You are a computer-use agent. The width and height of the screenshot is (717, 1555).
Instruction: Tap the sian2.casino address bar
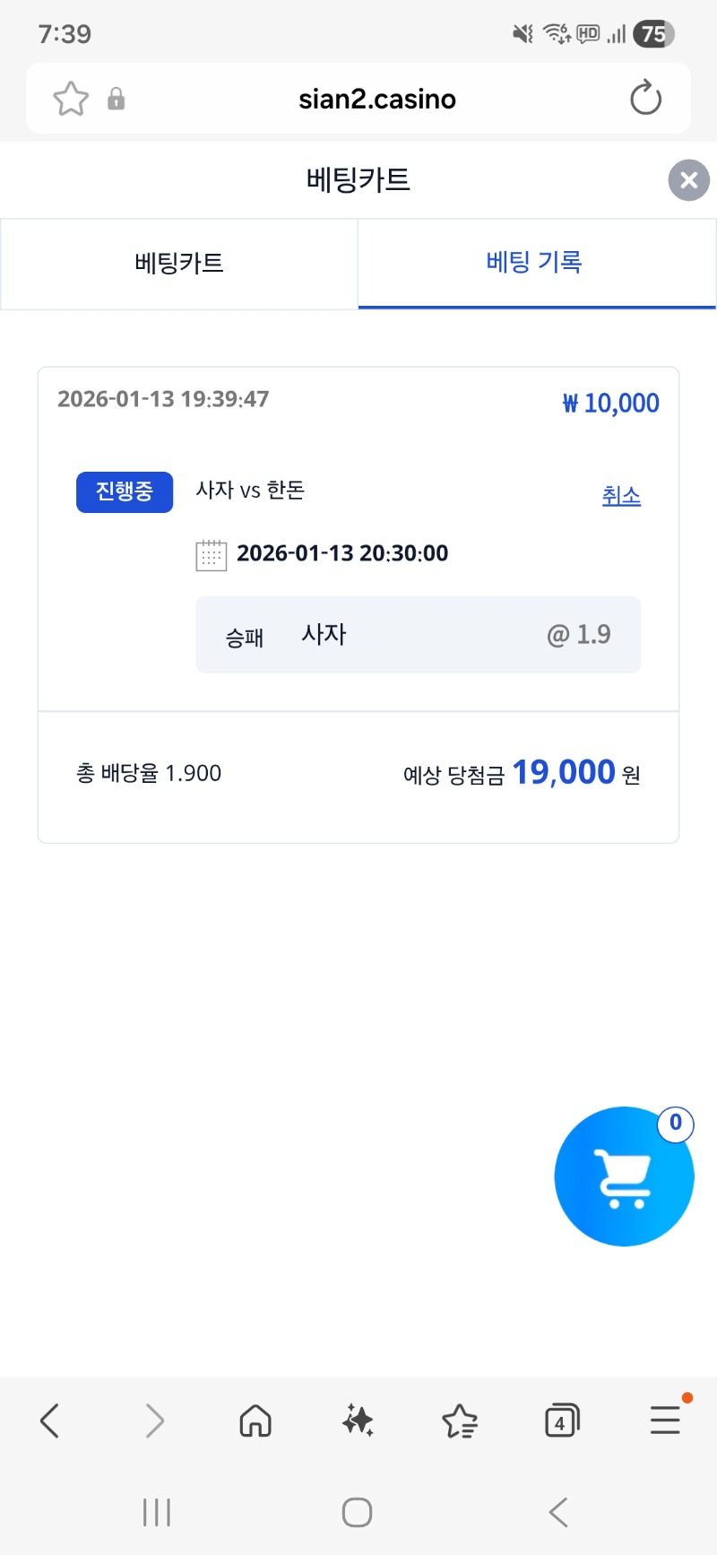376,99
